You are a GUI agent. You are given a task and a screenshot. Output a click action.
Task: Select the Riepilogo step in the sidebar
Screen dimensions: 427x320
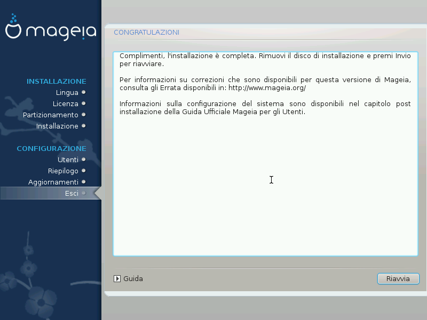[63, 171]
